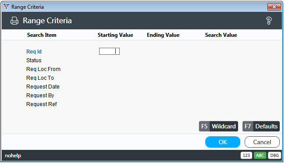285x163 pixels.
Task: Select the Request Date search item
Action: (43, 86)
